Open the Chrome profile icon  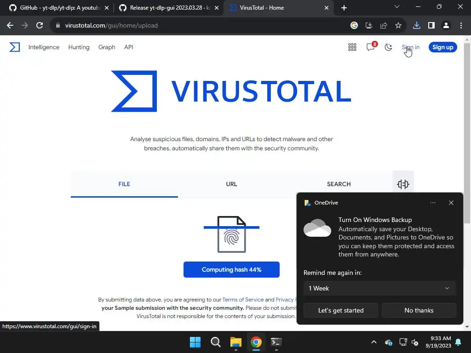[446, 26]
